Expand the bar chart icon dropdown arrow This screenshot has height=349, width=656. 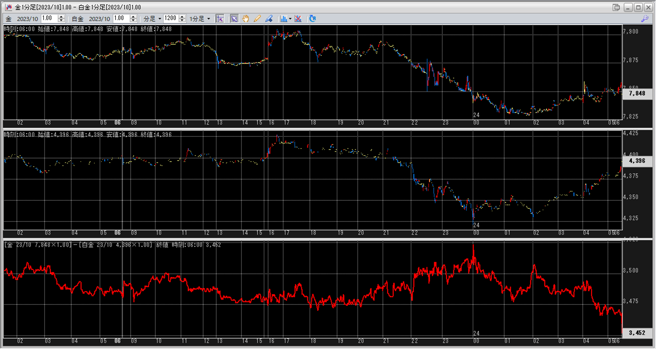pyautogui.click(x=290, y=19)
